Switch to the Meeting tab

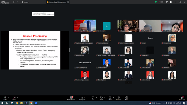pyautogui.click(x=25, y=2)
